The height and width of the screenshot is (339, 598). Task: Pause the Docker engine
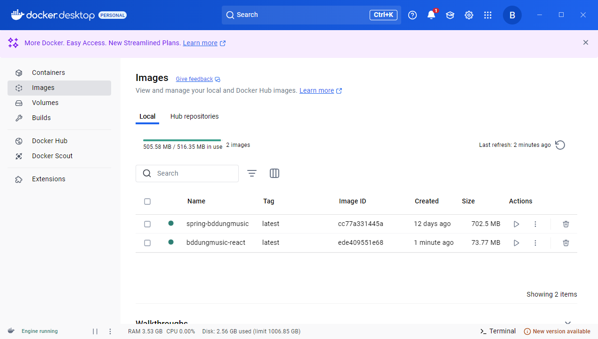(95, 331)
